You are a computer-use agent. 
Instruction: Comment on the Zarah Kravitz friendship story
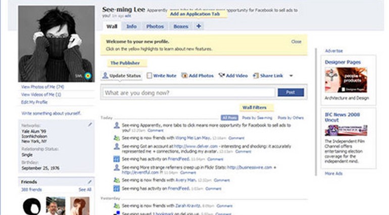(x=224, y=206)
